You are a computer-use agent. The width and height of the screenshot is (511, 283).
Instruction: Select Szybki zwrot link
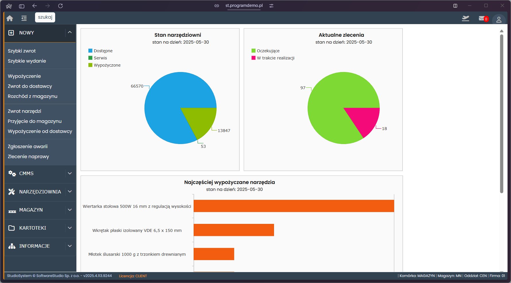pyautogui.click(x=22, y=51)
